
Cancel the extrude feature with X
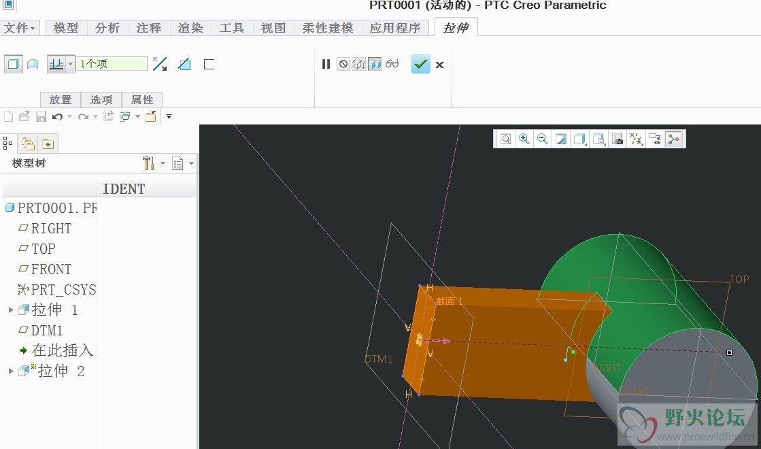tap(440, 65)
